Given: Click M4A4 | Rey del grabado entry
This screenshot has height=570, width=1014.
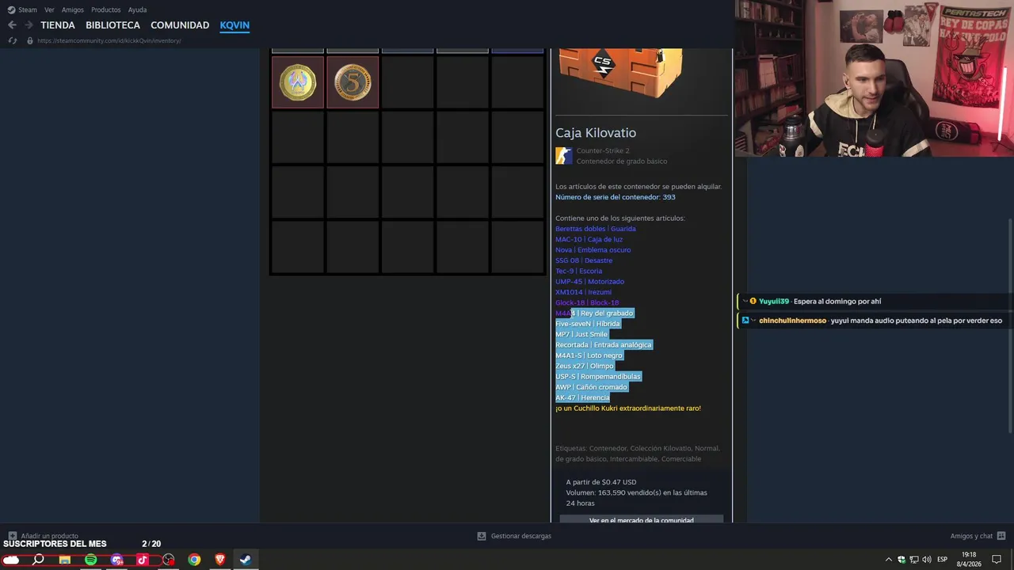Looking at the screenshot, I should (x=594, y=313).
